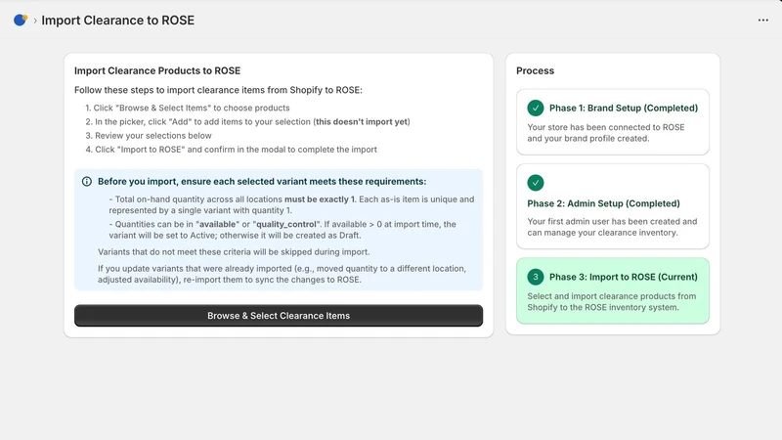The height and width of the screenshot is (440, 782).
Task: Click the Process panel heading
Action: [x=535, y=70]
